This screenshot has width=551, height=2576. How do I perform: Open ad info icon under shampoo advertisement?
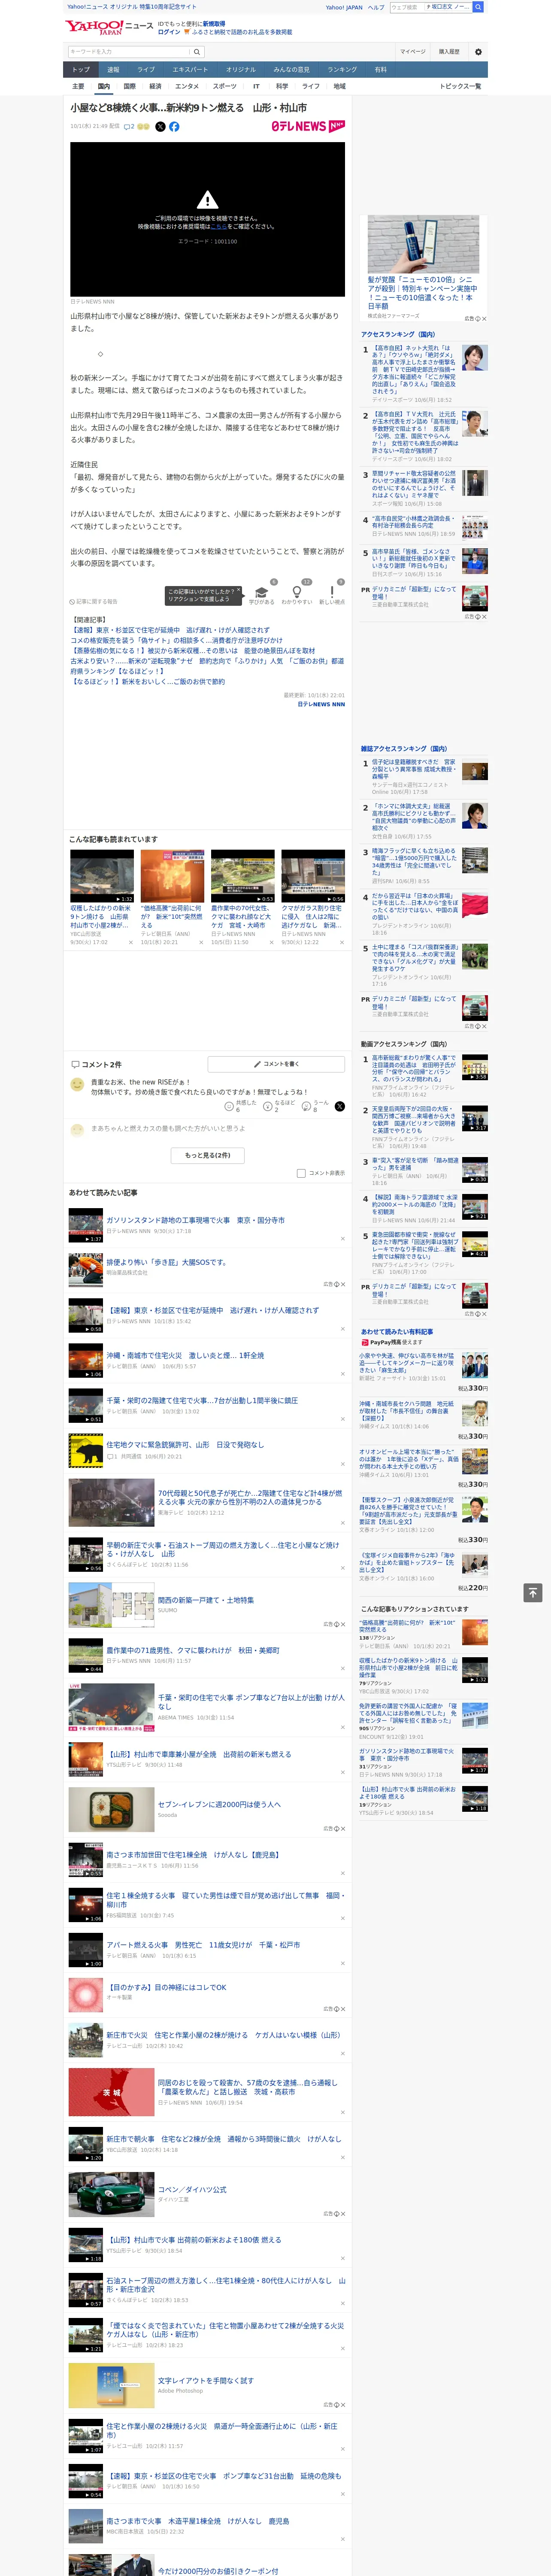(x=477, y=318)
